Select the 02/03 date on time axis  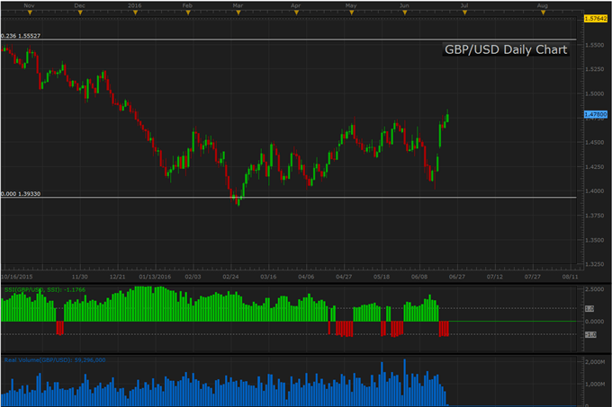coord(193,277)
